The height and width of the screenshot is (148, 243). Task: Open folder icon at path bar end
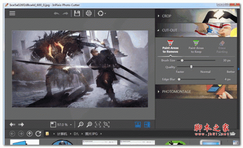232,134
